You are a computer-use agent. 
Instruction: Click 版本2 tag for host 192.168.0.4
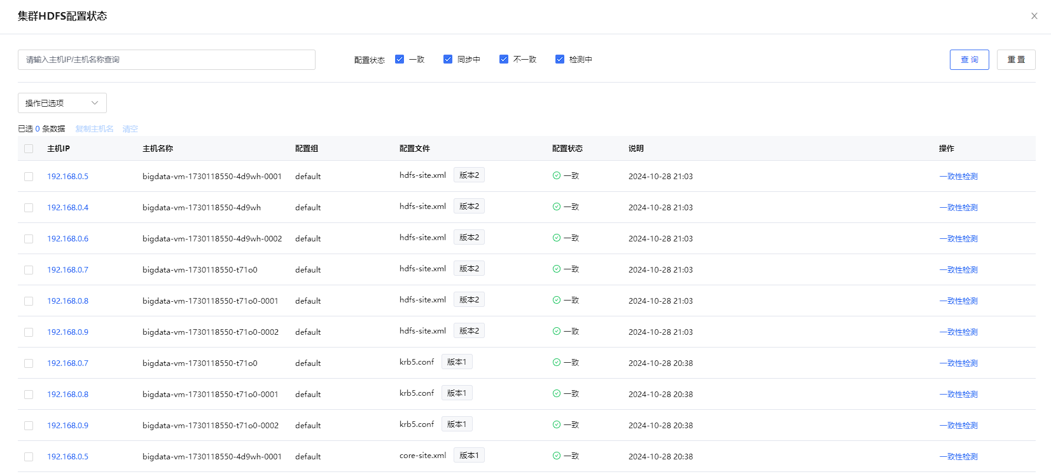coord(469,207)
